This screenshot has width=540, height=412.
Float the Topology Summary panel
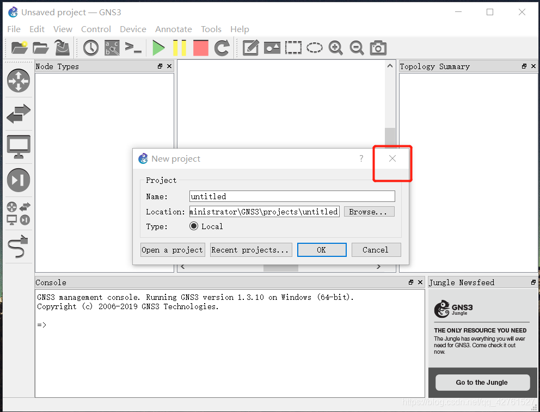524,66
